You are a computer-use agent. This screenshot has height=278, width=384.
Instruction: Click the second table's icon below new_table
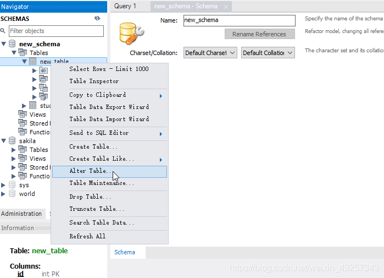click(33, 106)
